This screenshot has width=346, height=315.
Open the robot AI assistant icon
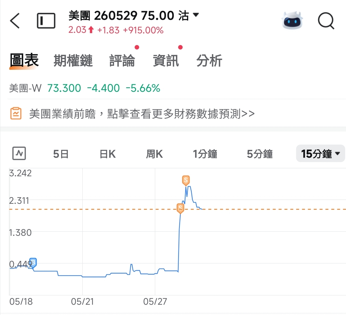click(x=292, y=20)
